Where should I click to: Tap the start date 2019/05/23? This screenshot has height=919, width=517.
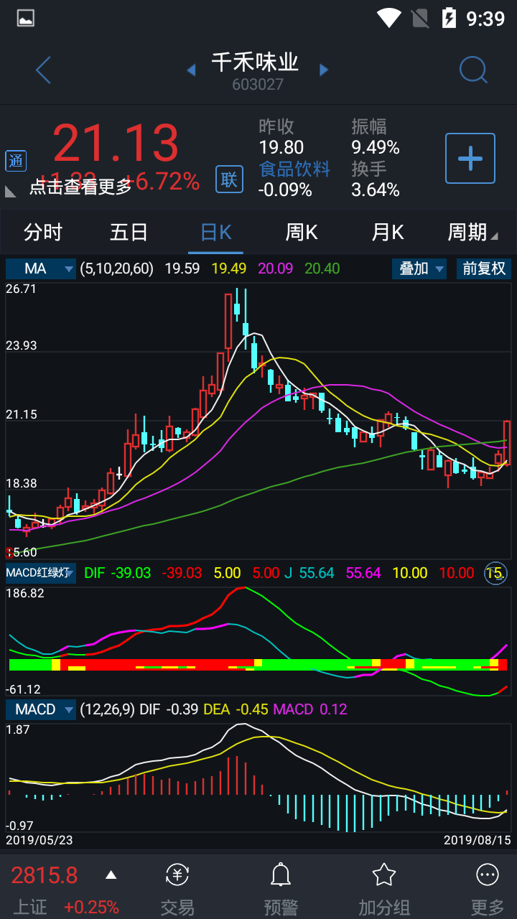coord(39,839)
